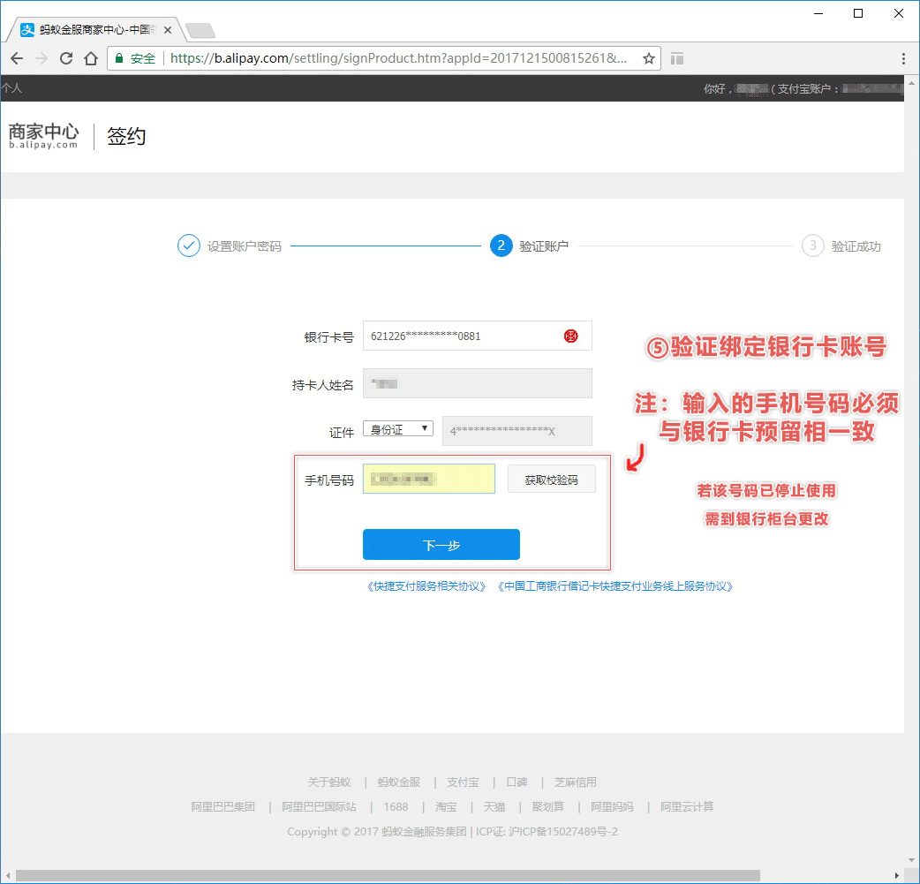920x884 pixels.
Task: Reload the Alipay page
Action: tap(66, 58)
